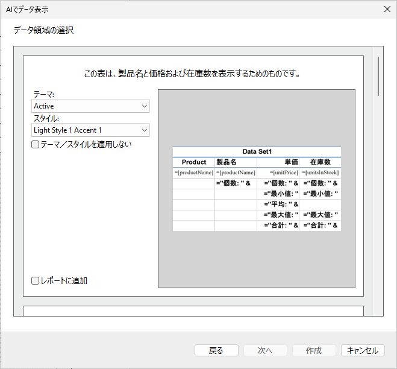Click the Data Set1 title in preview

tap(257, 151)
